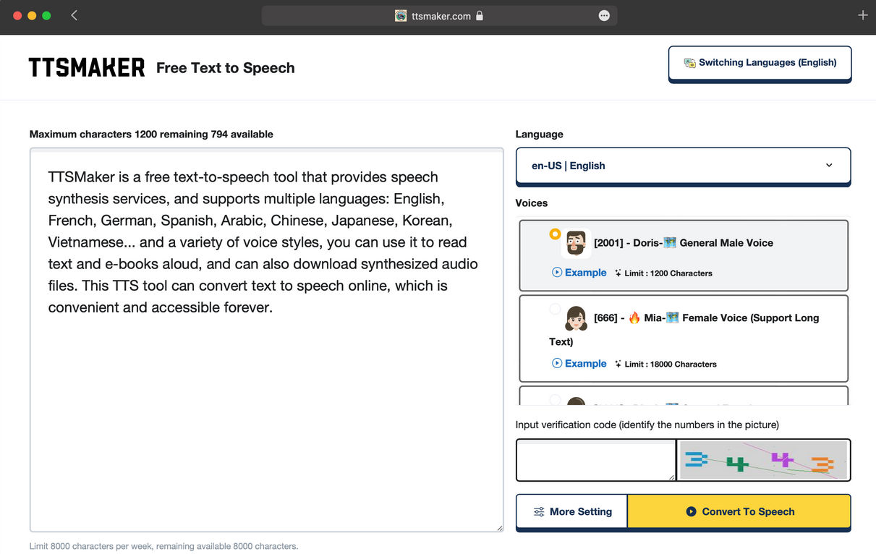Open More Setting options
The width and height of the screenshot is (876, 554).
click(571, 511)
